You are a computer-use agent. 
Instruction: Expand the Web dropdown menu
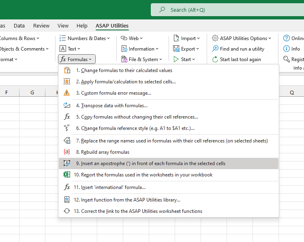pos(132,38)
